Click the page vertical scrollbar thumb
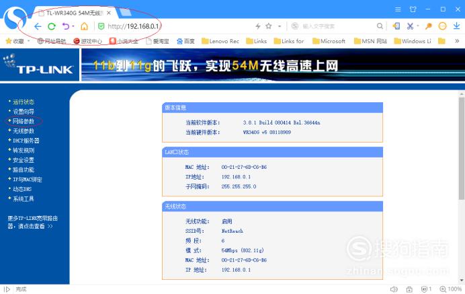Image resolution: width=465 pixels, height=294 pixels. 462,149
